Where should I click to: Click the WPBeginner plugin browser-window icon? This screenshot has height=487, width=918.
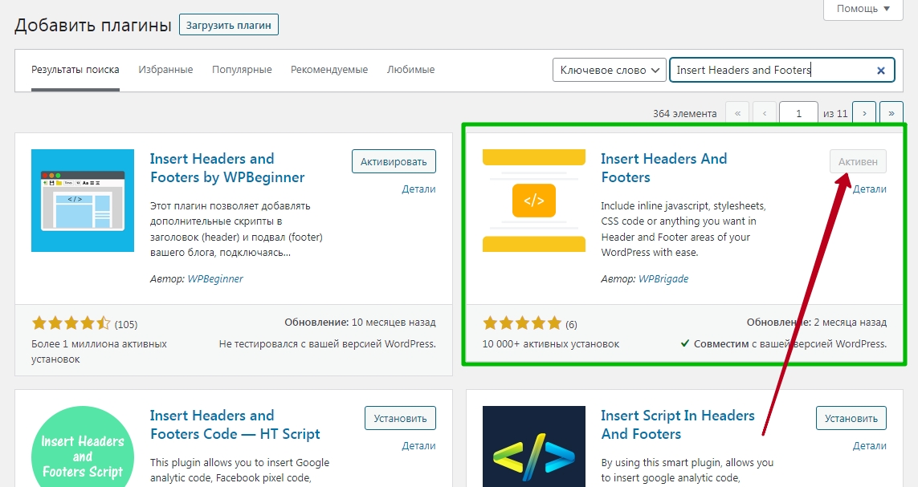click(83, 201)
